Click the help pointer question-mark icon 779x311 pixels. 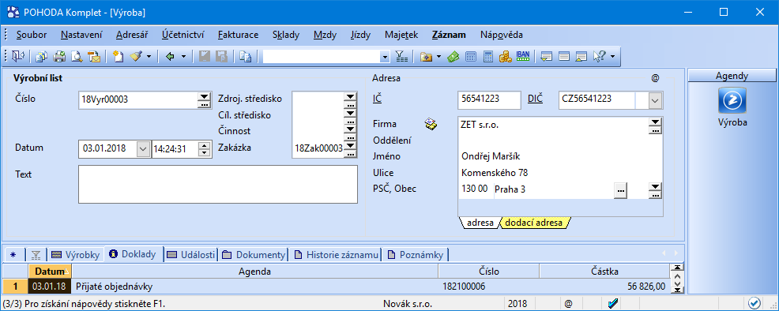click(x=599, y=57)
